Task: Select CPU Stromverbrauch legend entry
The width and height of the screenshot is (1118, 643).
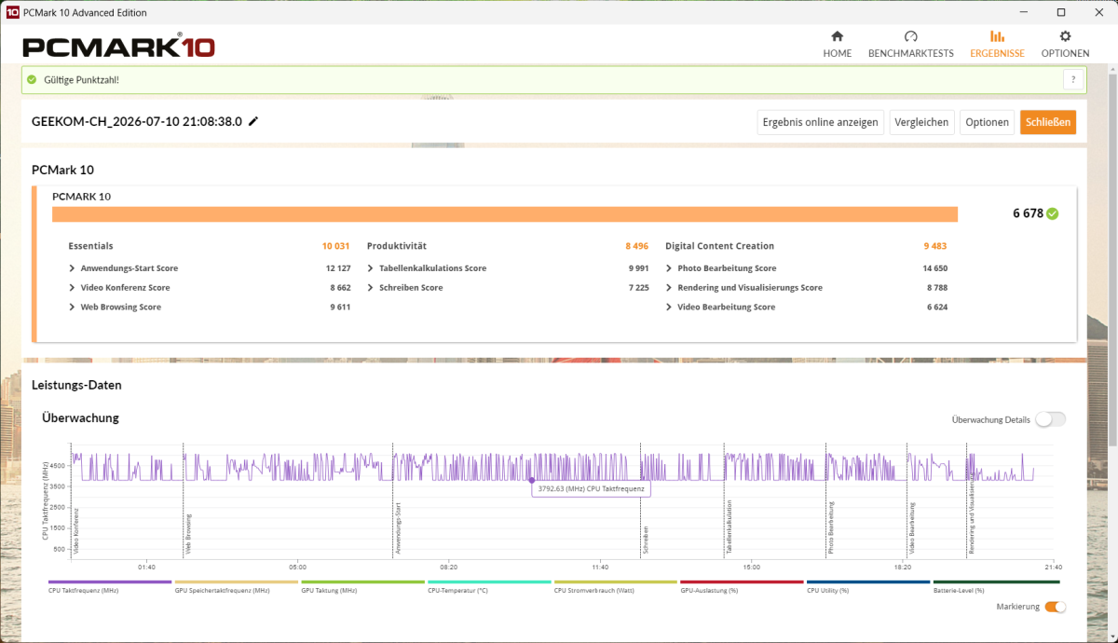Action: (615, 586)
